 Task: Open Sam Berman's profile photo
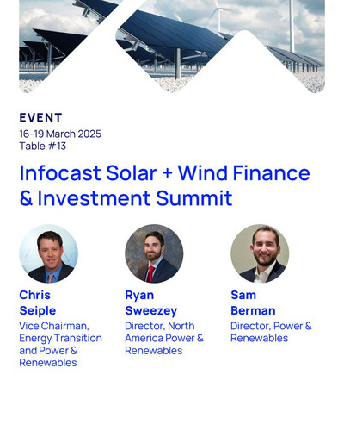[x=260, y=253]
